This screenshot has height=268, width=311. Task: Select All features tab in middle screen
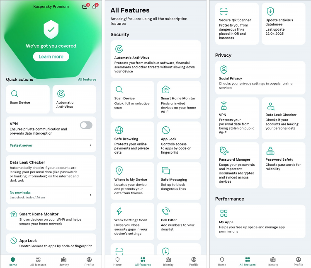coord(143,262)
